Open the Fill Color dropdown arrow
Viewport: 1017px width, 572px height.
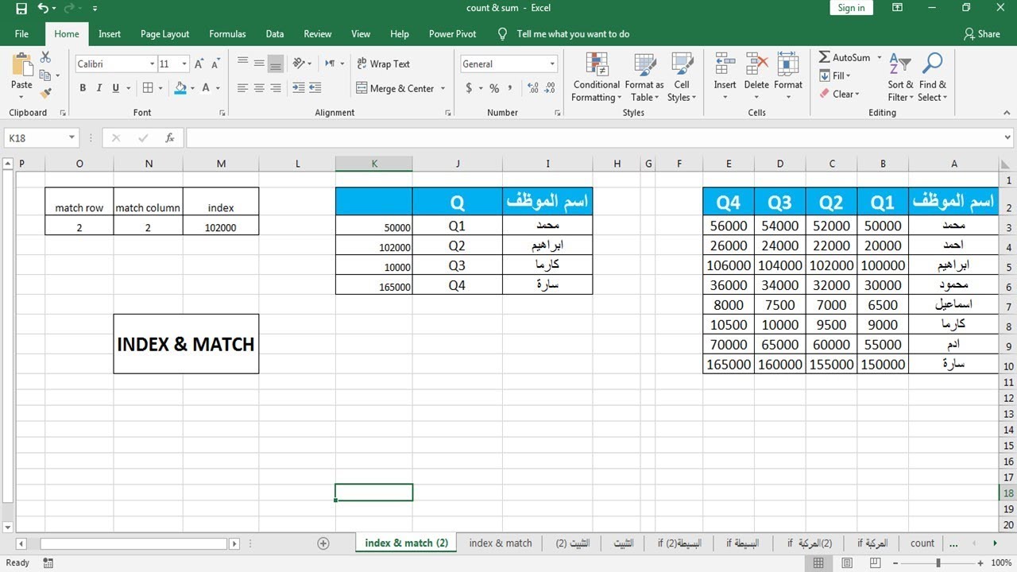pos(192,88)
